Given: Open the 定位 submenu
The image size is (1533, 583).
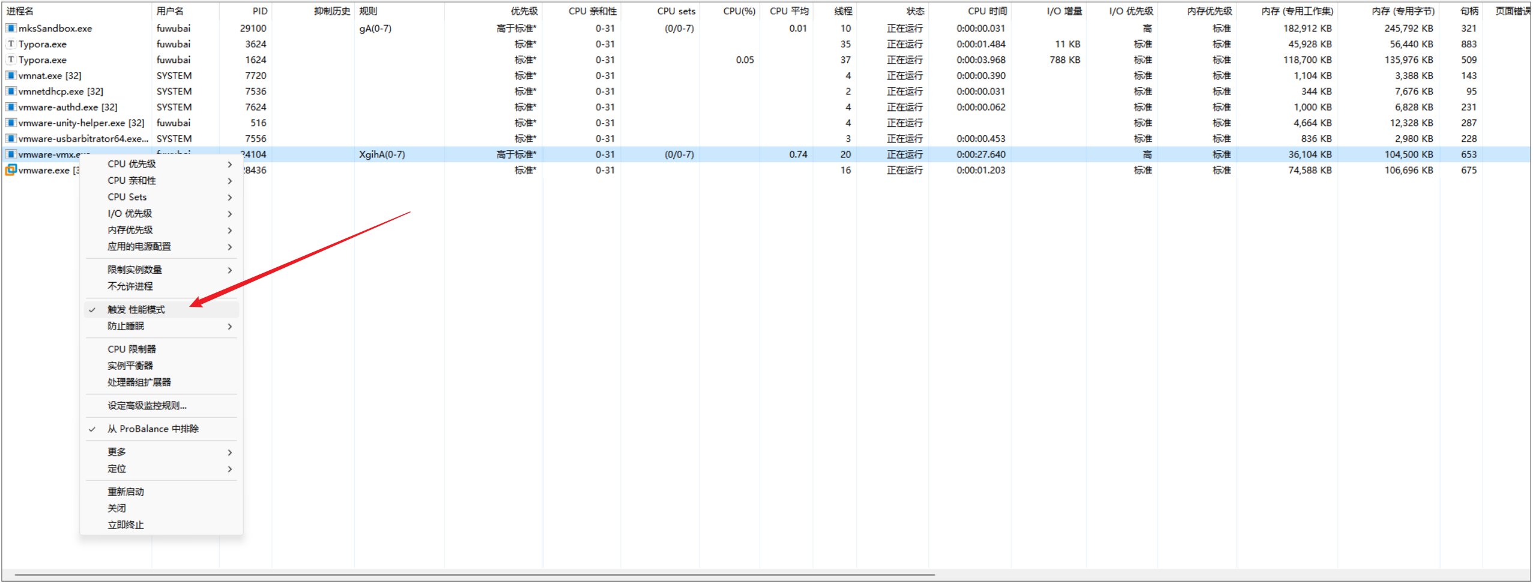Looking at the screenshot, I should tap(162, 469).
